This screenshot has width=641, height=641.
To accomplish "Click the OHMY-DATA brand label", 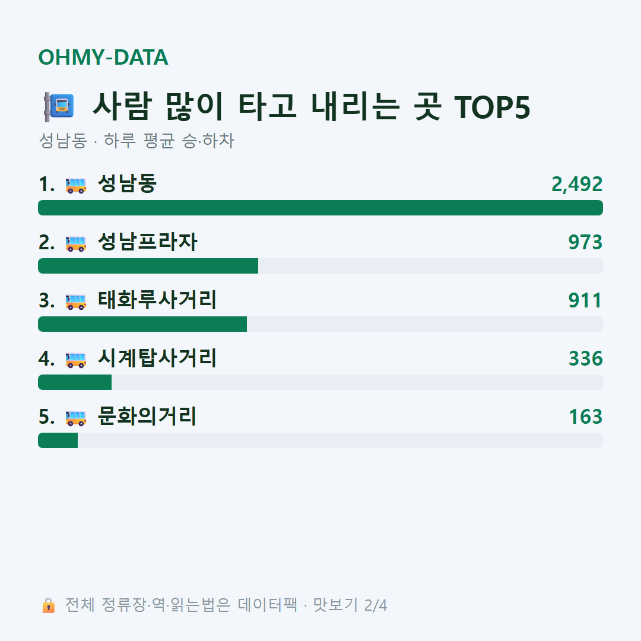I will click(103, 57).
